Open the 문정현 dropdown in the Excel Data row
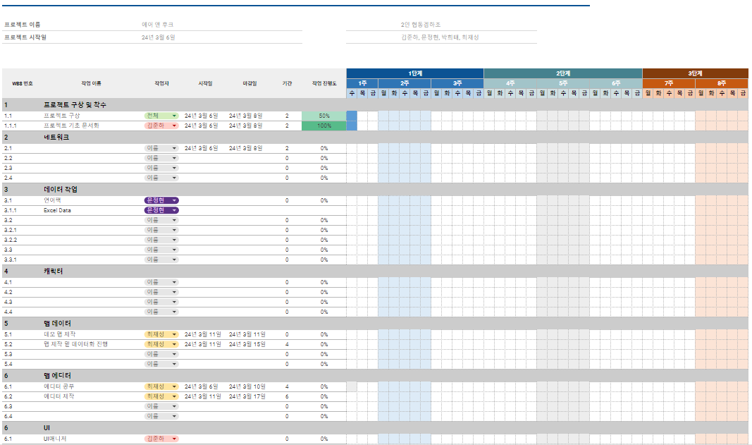Screen dimensions: 752x445 click(x=161, y=210)
